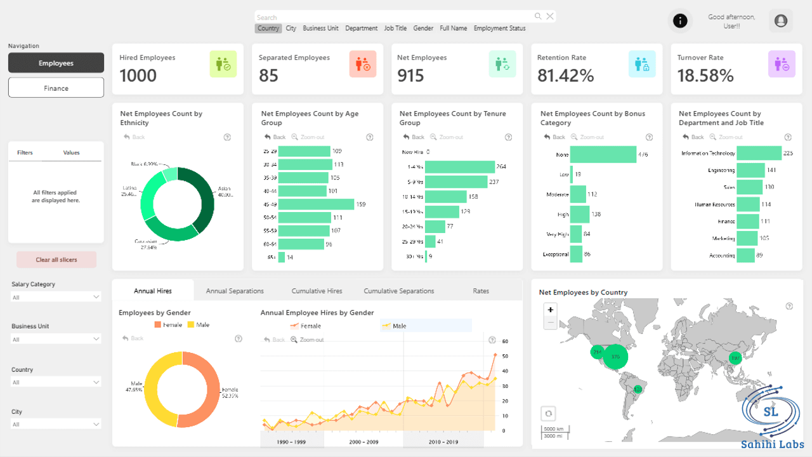812x457 pixels.
Task: Open help icon on Department and Job Title chart
Action: [x=788, y=137]
